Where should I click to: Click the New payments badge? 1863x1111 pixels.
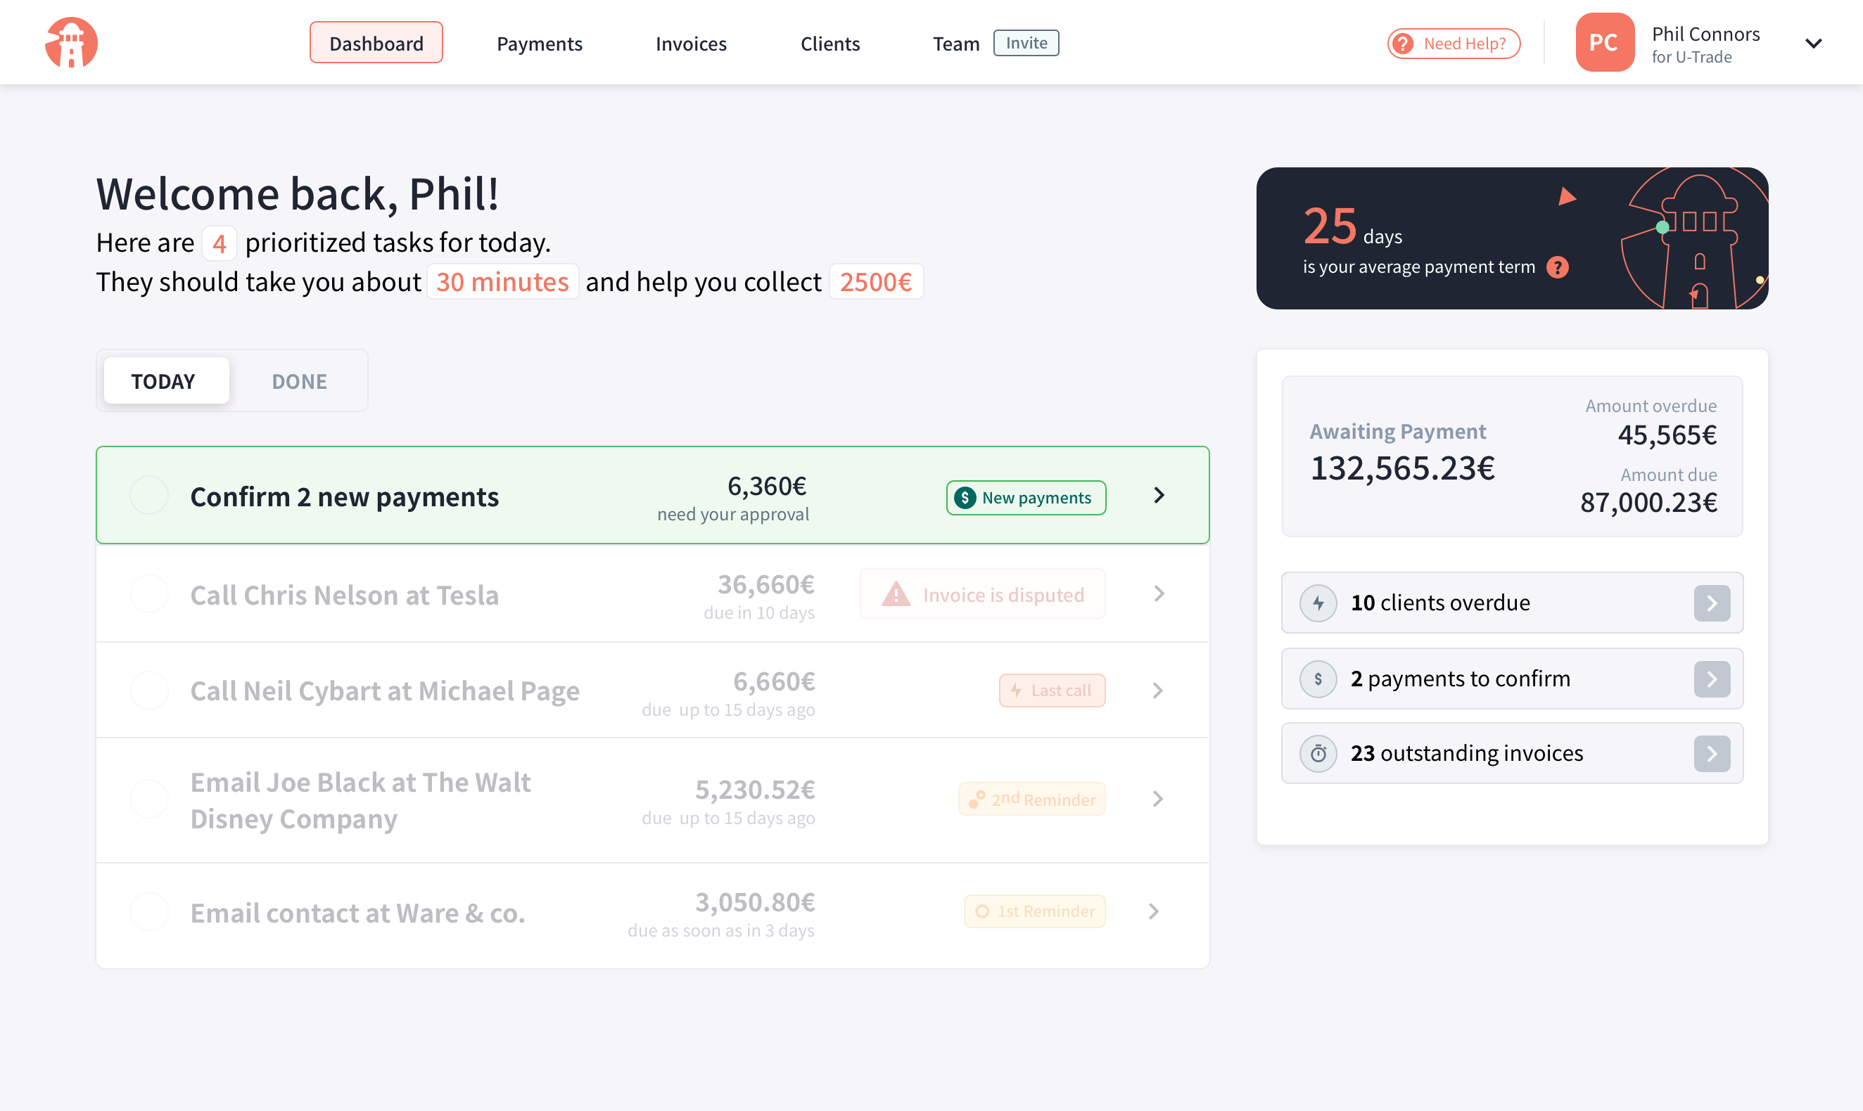click(1026, 498)
